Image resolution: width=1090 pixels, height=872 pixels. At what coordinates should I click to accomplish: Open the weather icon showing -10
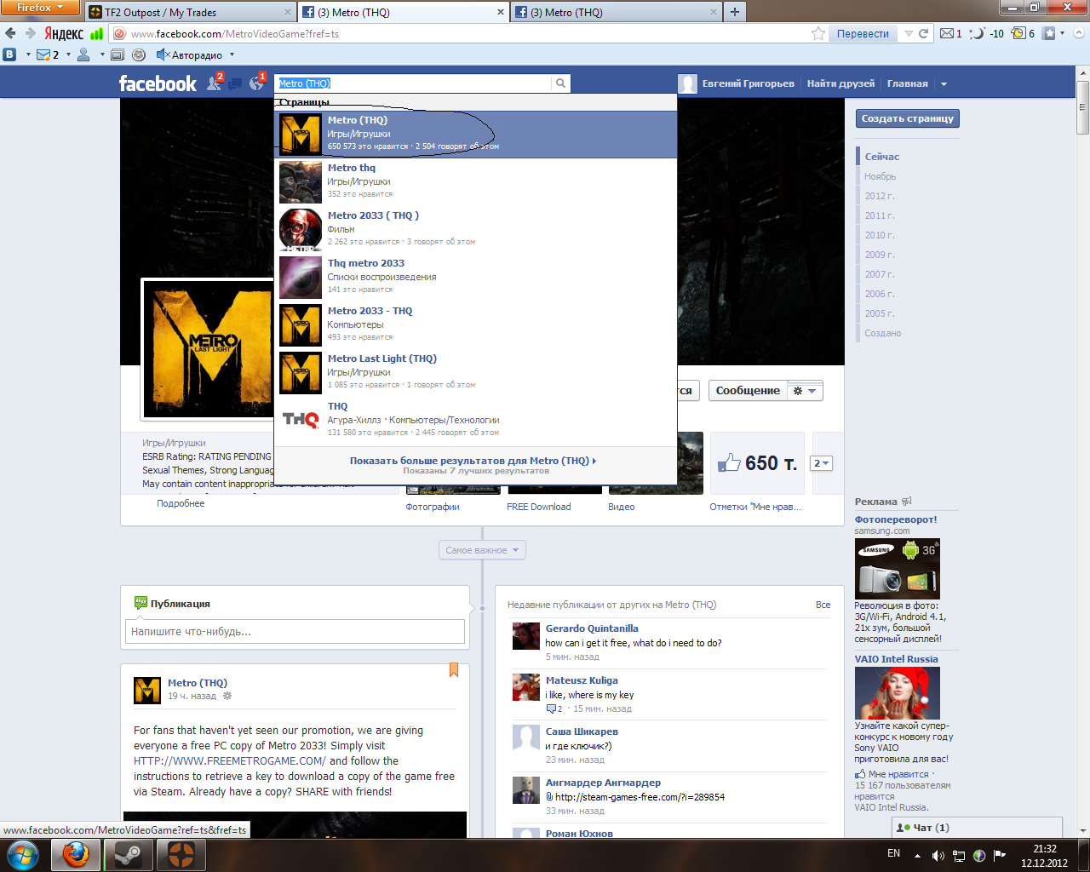tap(987, 33)
